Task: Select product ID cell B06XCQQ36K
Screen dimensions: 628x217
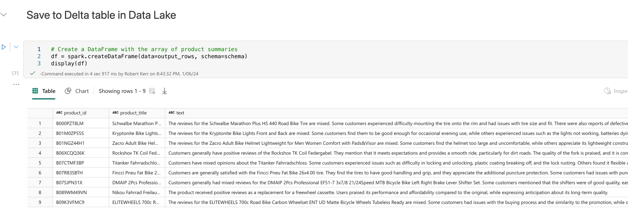Action: click(x=70, y=153)
